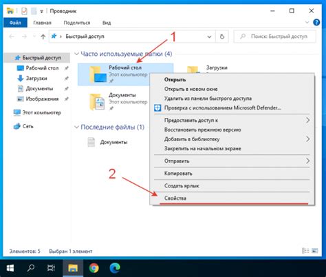Refresh the current folder view
Image resolution: width=326 pixels, height=277 pixels.
[222, 37]
